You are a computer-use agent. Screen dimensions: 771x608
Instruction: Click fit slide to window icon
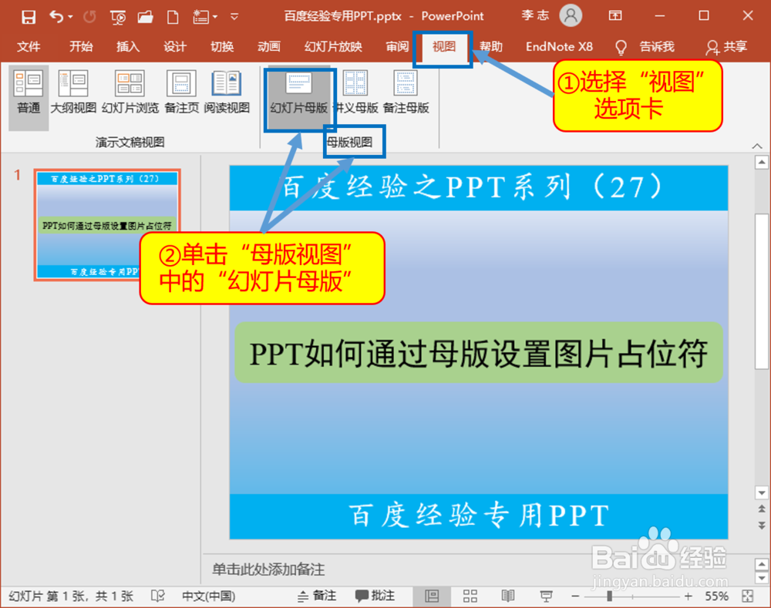[748, 596]
